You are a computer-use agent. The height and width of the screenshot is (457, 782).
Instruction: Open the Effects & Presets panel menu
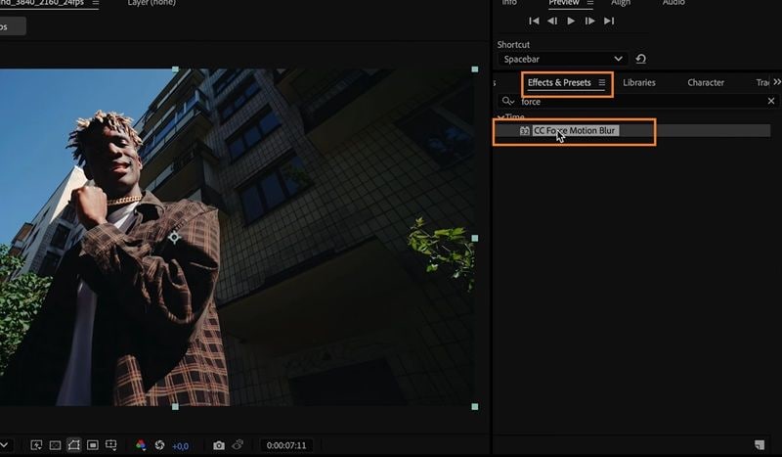pyautogui.click(x=602, y=83)
